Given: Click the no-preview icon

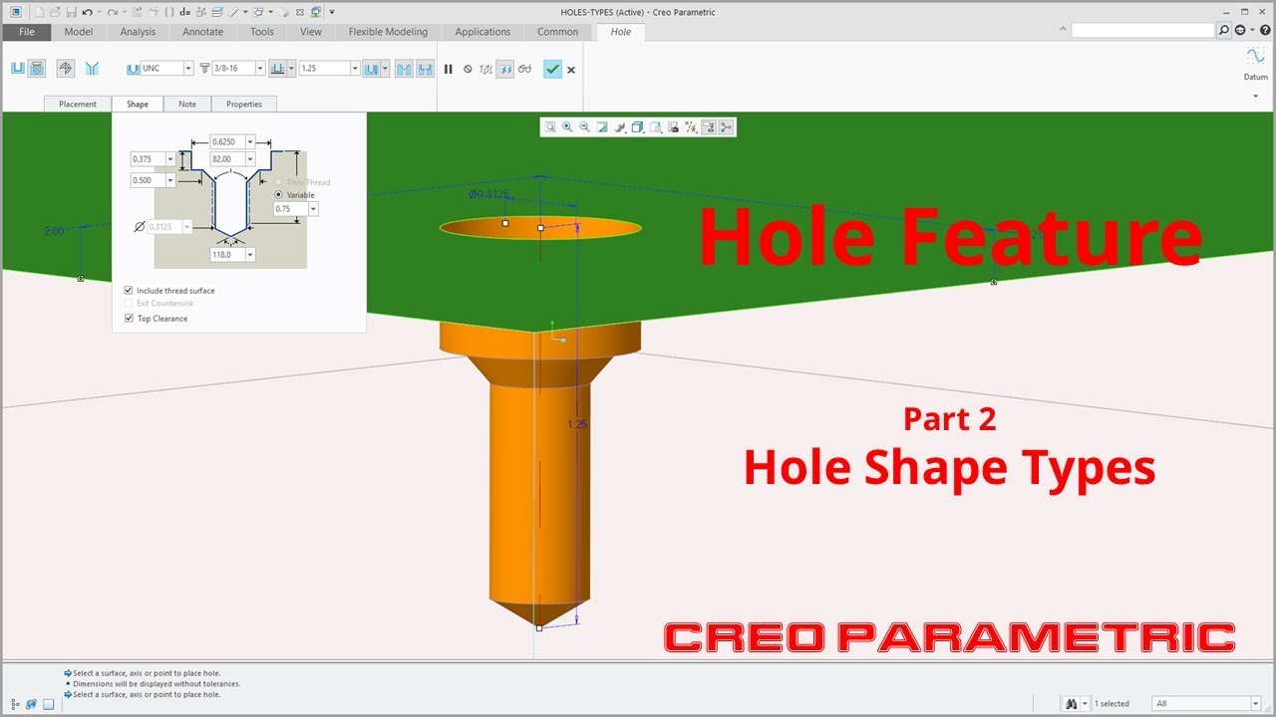Looking at the screenshot, I should [468, 69].
